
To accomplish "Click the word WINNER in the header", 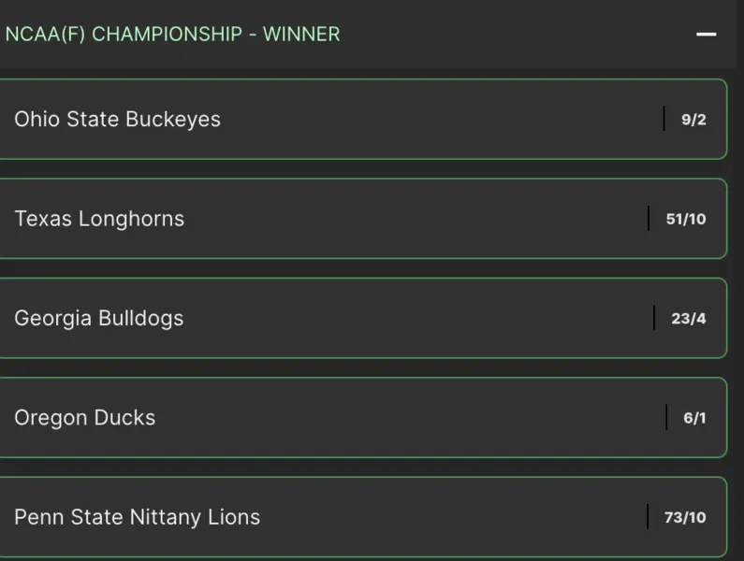I will (x=301, y=35).
